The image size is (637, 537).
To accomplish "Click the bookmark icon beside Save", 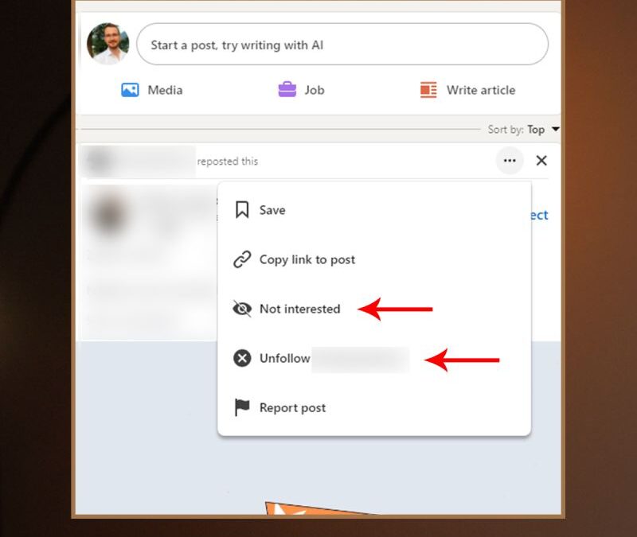I will (242, 210).
